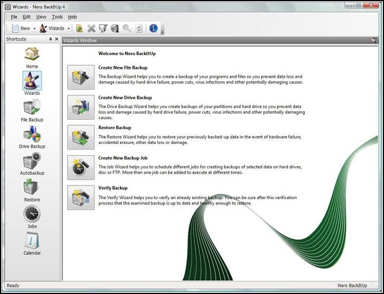The width and height of the screenshot is (384, 294).
Task: Click the green bookmark toolbar icon
Action: [79, 28]
